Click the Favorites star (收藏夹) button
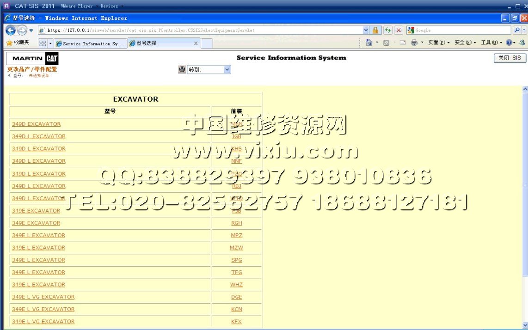 (18, 43)
